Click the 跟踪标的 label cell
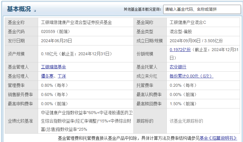243x142 pixels. click(150, 121)
